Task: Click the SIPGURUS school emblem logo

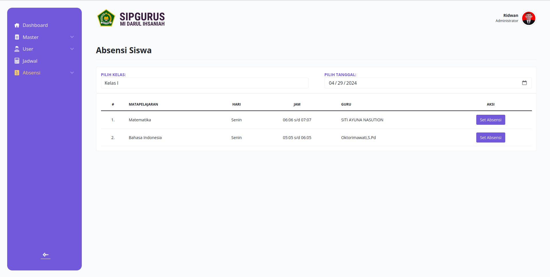Action: pos(106,18)
